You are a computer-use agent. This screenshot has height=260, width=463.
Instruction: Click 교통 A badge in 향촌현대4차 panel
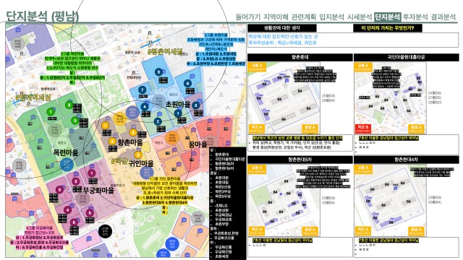coord(363,169)
